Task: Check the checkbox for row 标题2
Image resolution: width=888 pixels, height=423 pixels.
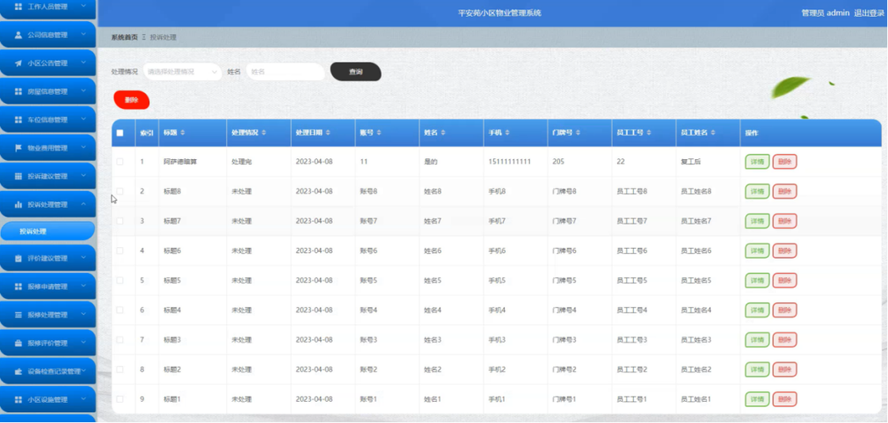Action: point(119,369)
